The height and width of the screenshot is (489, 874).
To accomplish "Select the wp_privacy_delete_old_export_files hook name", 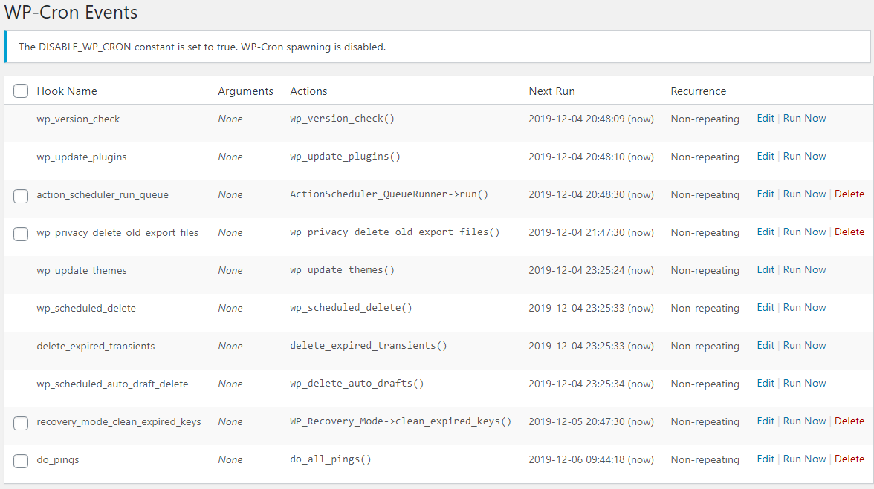I will pyautogui.click(x=117, y=232).
